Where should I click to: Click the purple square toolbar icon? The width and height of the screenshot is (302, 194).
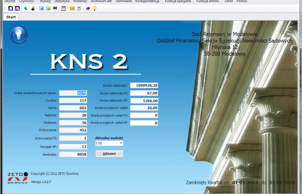pyautogui.click(x=17, y=9)
